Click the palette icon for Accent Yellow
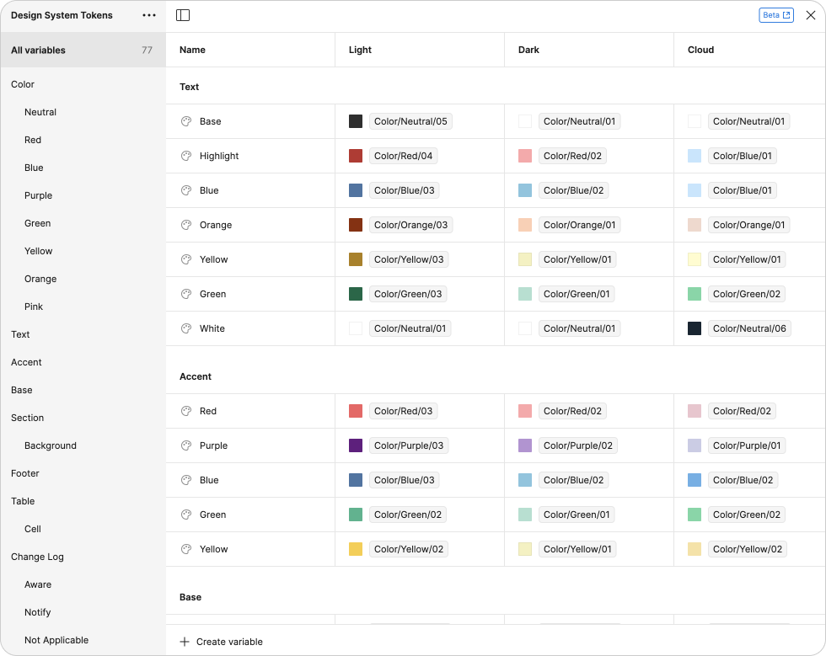 pos(186,549)
